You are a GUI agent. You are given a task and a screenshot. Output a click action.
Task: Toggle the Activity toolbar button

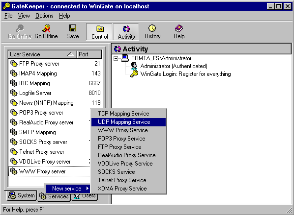(126, 32)
